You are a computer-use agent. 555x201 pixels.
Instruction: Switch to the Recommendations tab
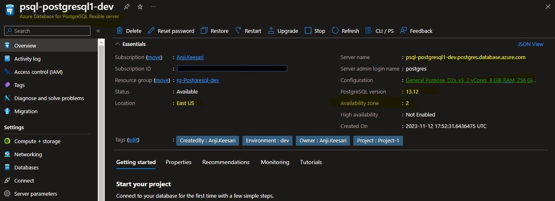[x=226, y=162]
